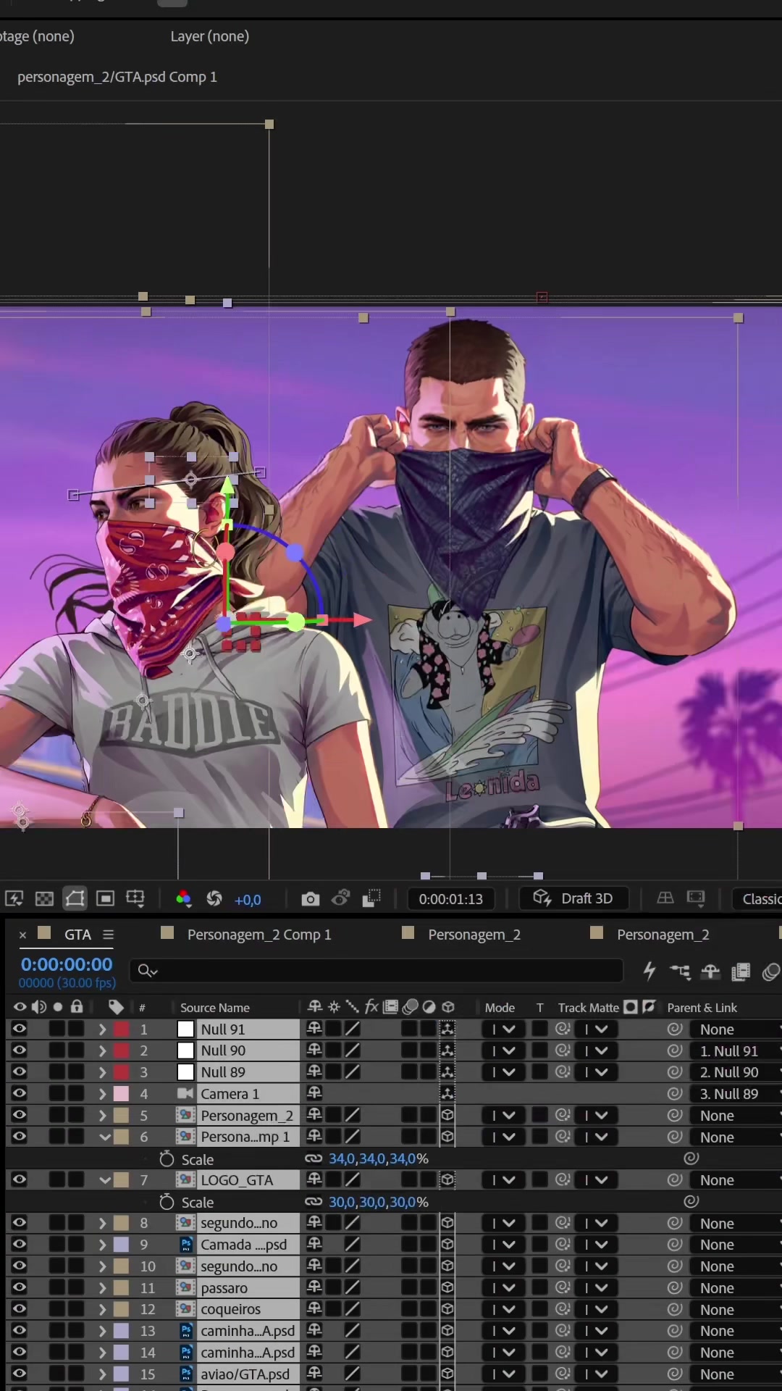Screen dimensions: 782x1391
Task: Click exposure value +0,0
Action: tap(248, 899)
